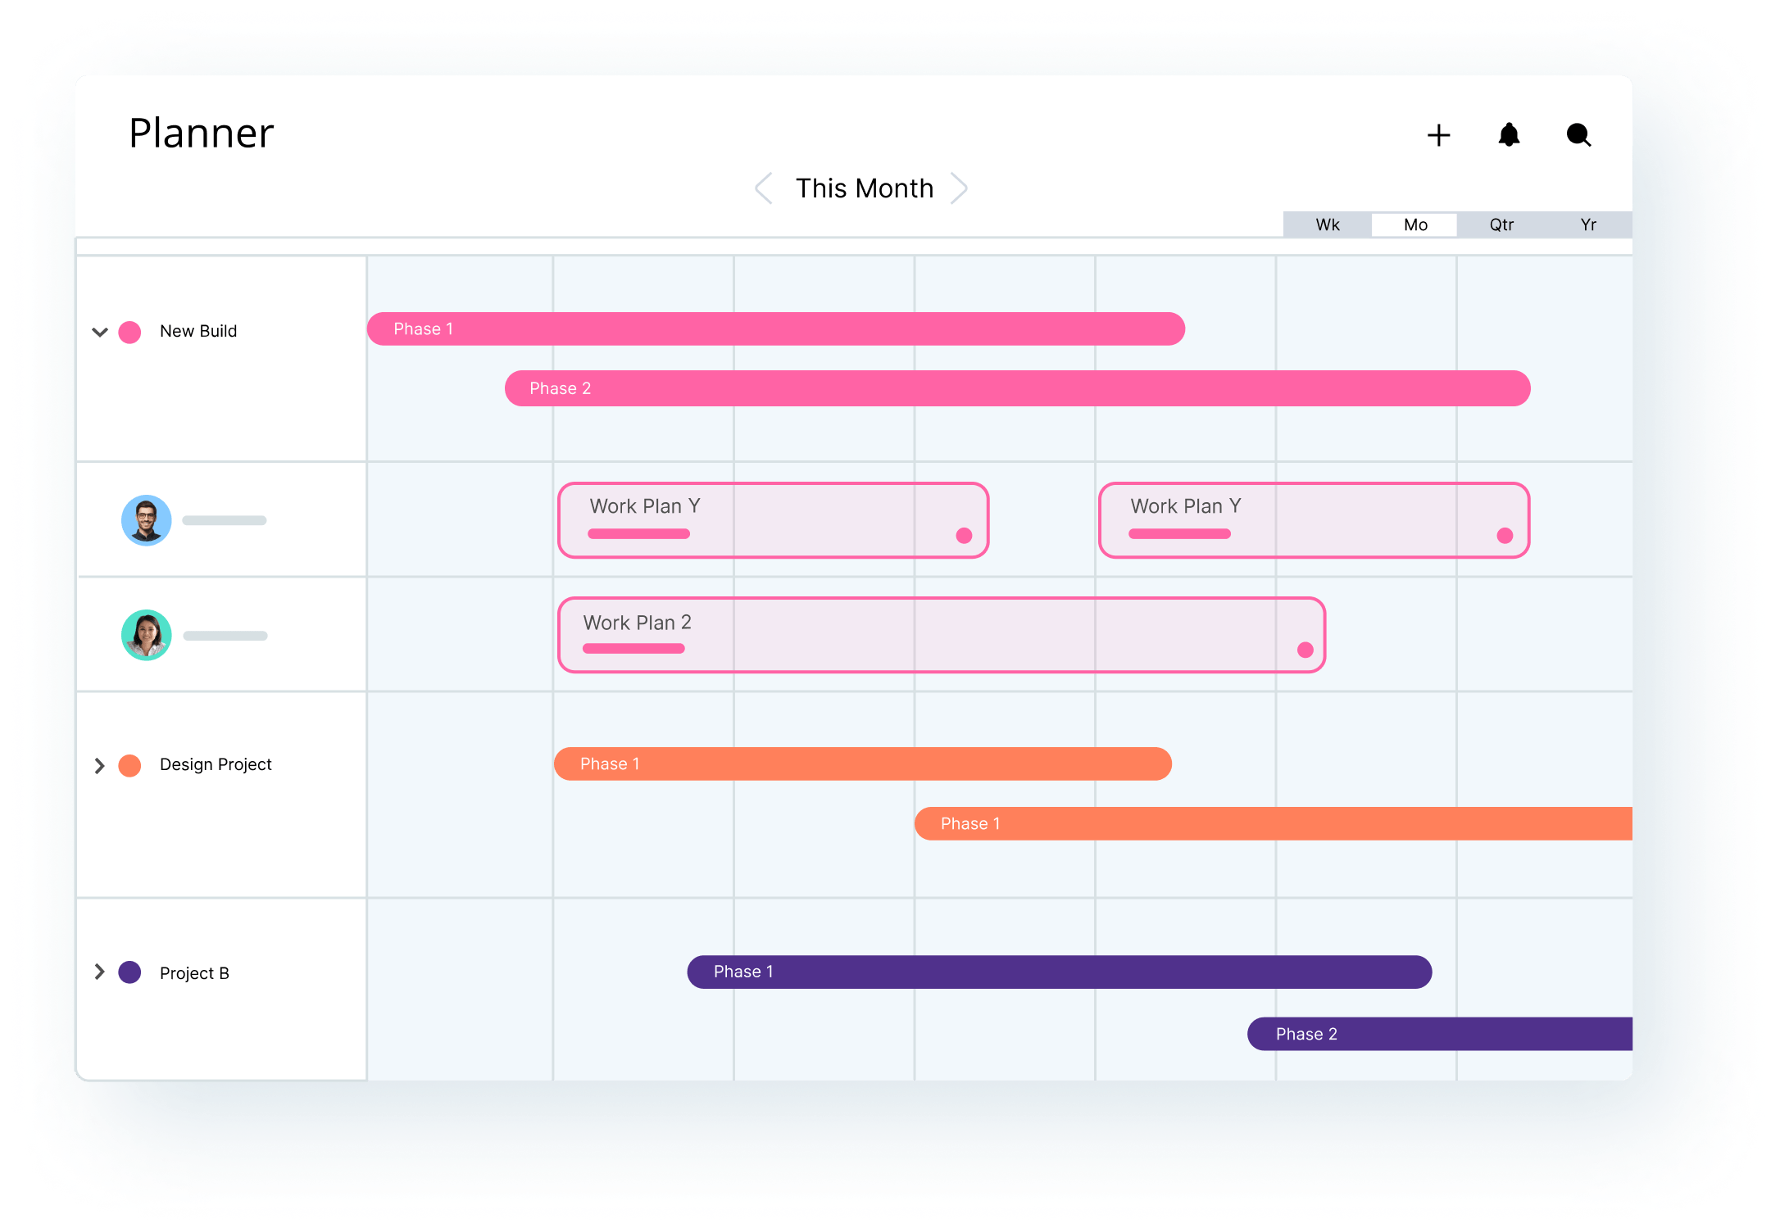
Task: Select the second assignee's avatar
Action: (x=146, y=635)
